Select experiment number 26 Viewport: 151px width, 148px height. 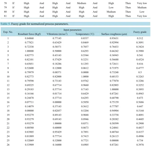pos(8,145)
